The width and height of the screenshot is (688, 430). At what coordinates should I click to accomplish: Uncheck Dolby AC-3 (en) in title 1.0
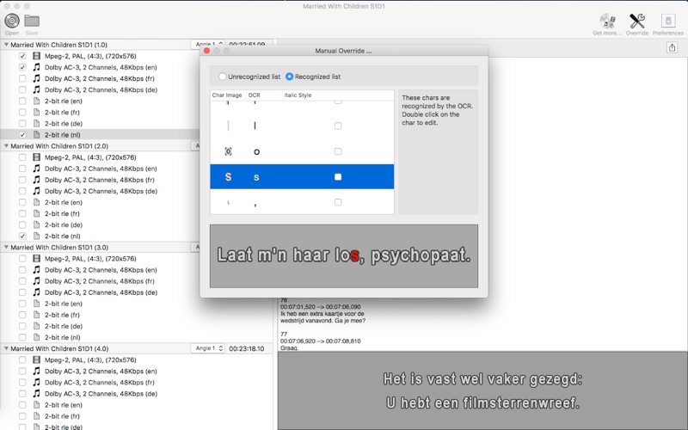click(x=22, y=67)
